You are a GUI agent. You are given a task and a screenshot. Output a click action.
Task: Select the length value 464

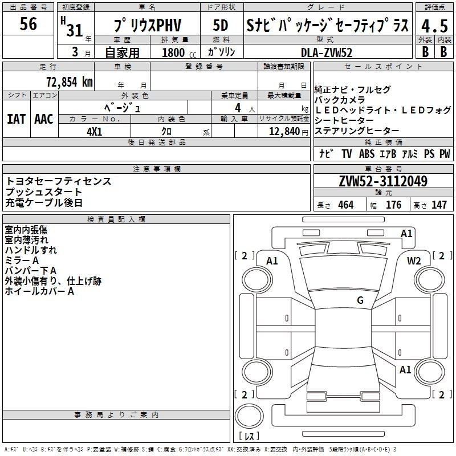point(346,205)
